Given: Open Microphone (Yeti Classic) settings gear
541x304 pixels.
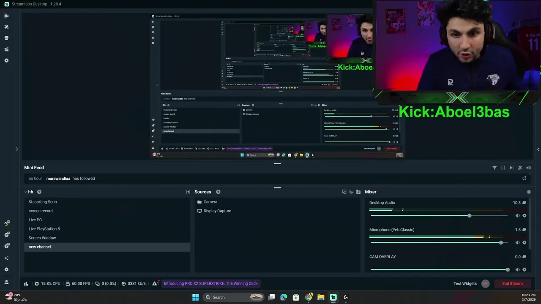Looking at the screenshot, I should click(x=525, y=243).
